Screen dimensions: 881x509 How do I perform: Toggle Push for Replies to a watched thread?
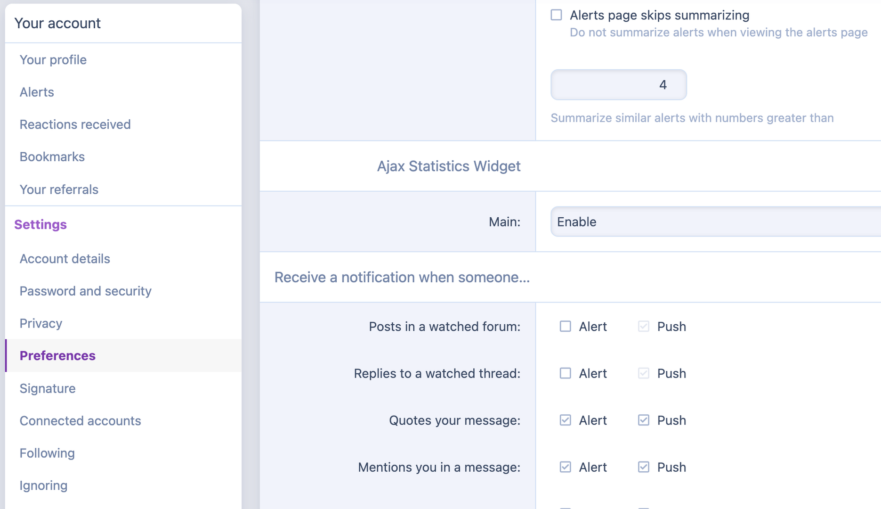coord(643,373)
